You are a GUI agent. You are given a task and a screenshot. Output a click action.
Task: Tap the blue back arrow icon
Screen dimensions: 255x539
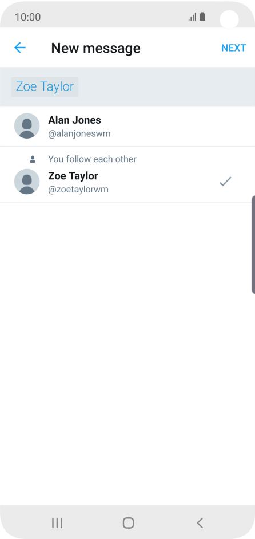[x=20, y=48]
